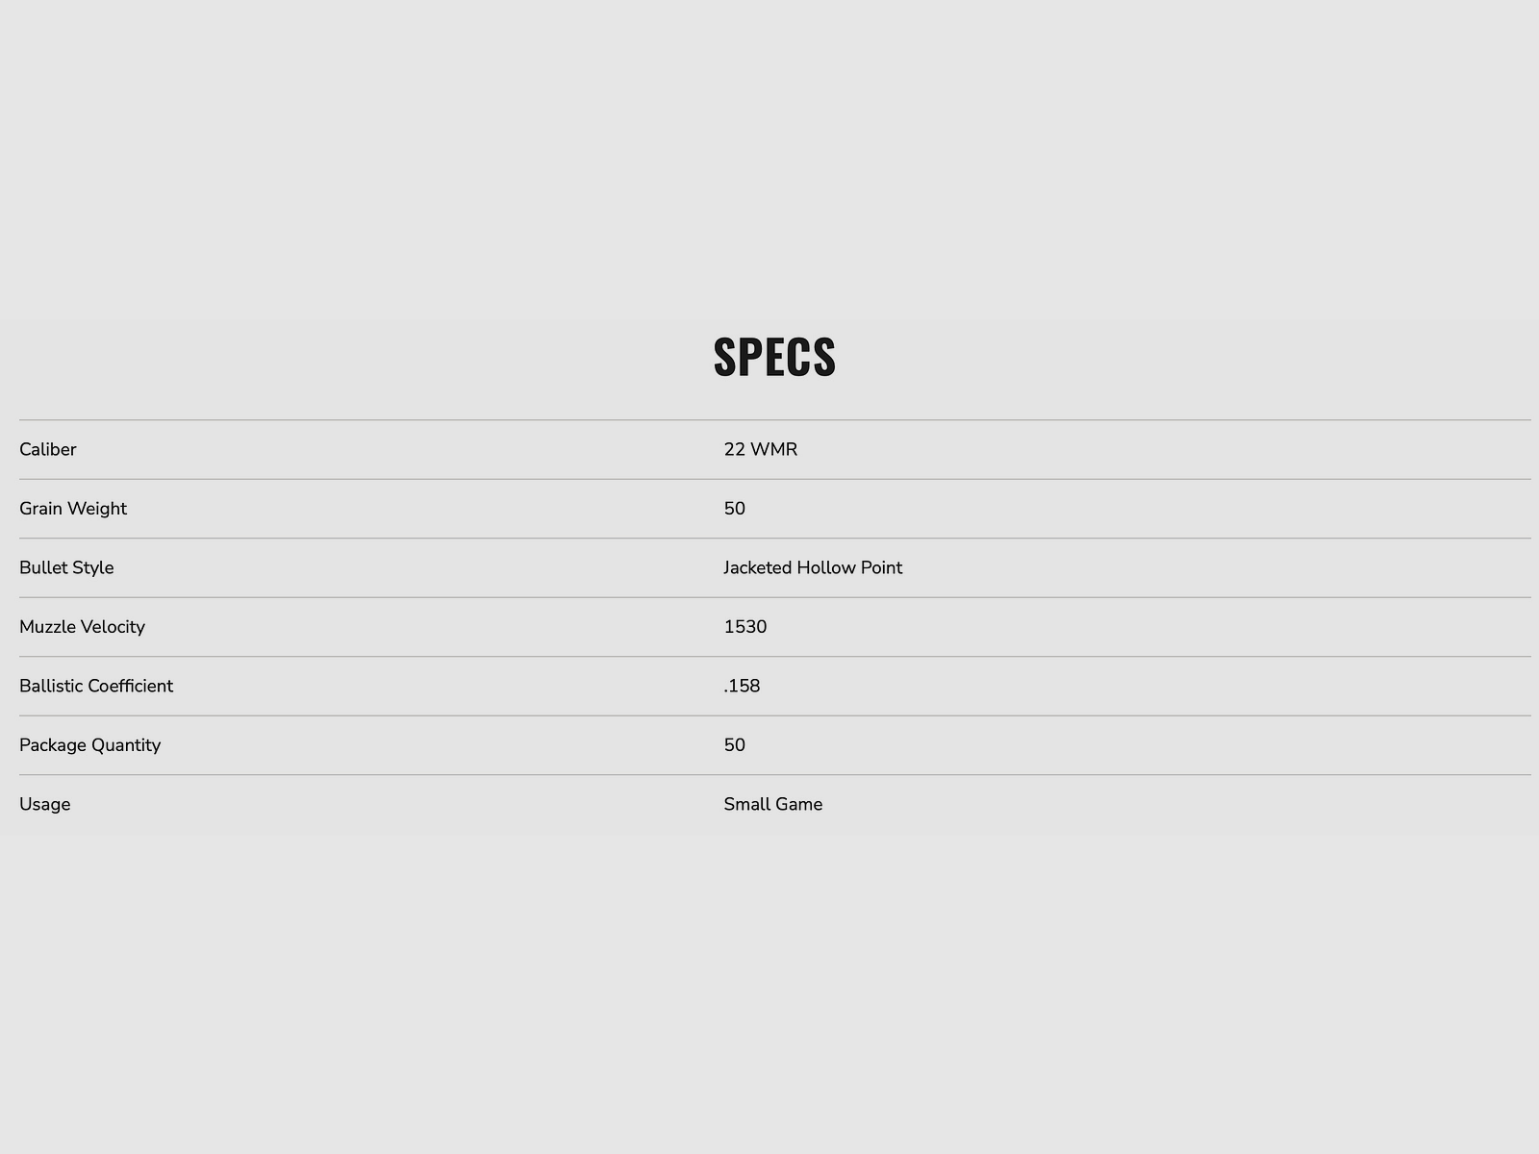Click the Usage row label
The image size is (1539, 1154).
45,804
